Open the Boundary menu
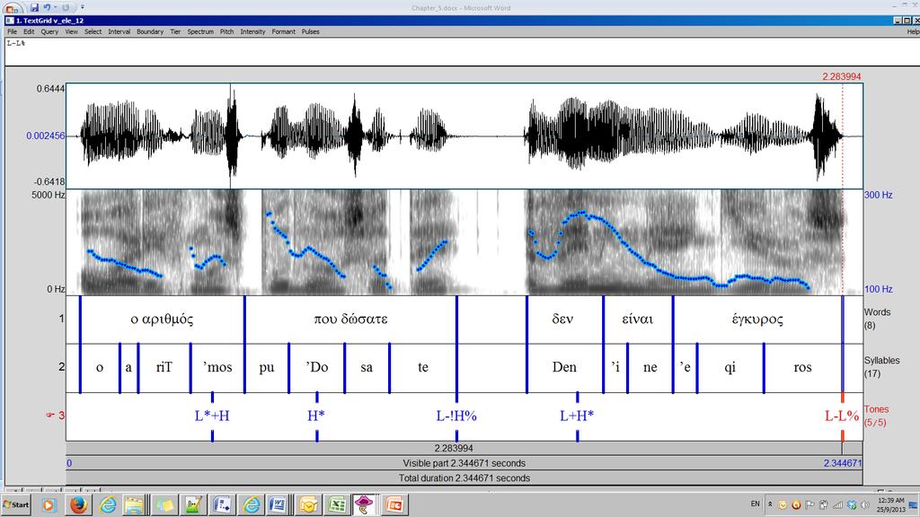 click(150, 31)
